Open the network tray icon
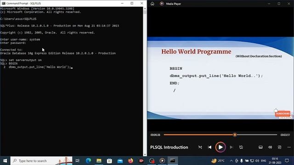The height and width of the screenshot is (165, 294). click(252, 161)
